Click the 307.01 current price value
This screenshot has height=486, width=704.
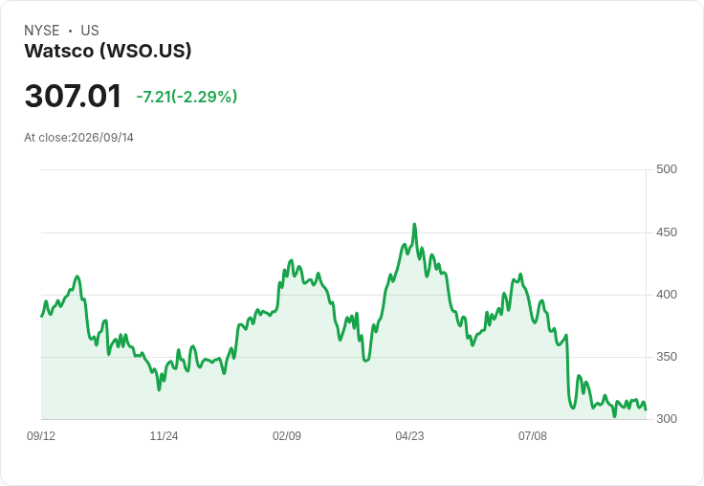pos(73,96)
